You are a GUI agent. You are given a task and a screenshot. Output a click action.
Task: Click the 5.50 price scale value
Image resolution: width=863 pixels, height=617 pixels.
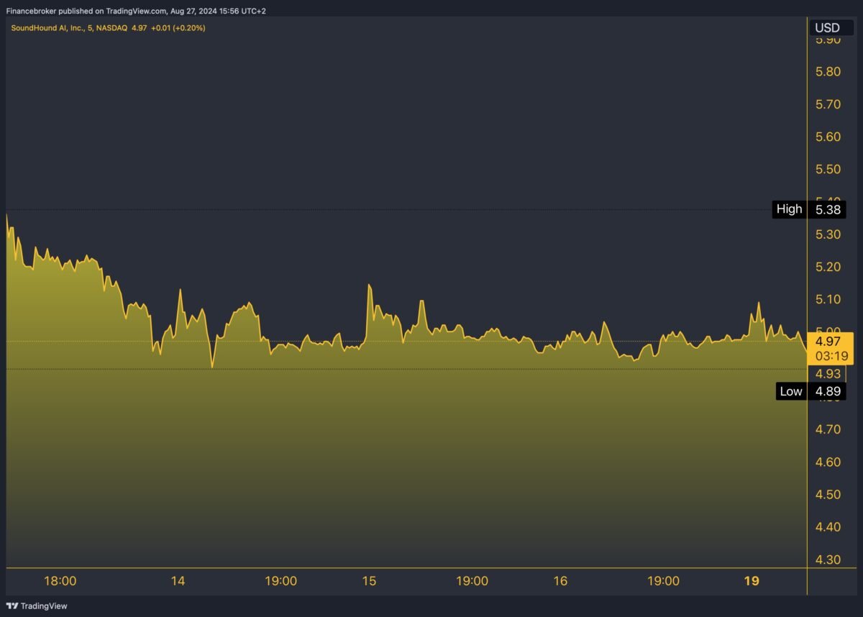click(x=828, y=170)
